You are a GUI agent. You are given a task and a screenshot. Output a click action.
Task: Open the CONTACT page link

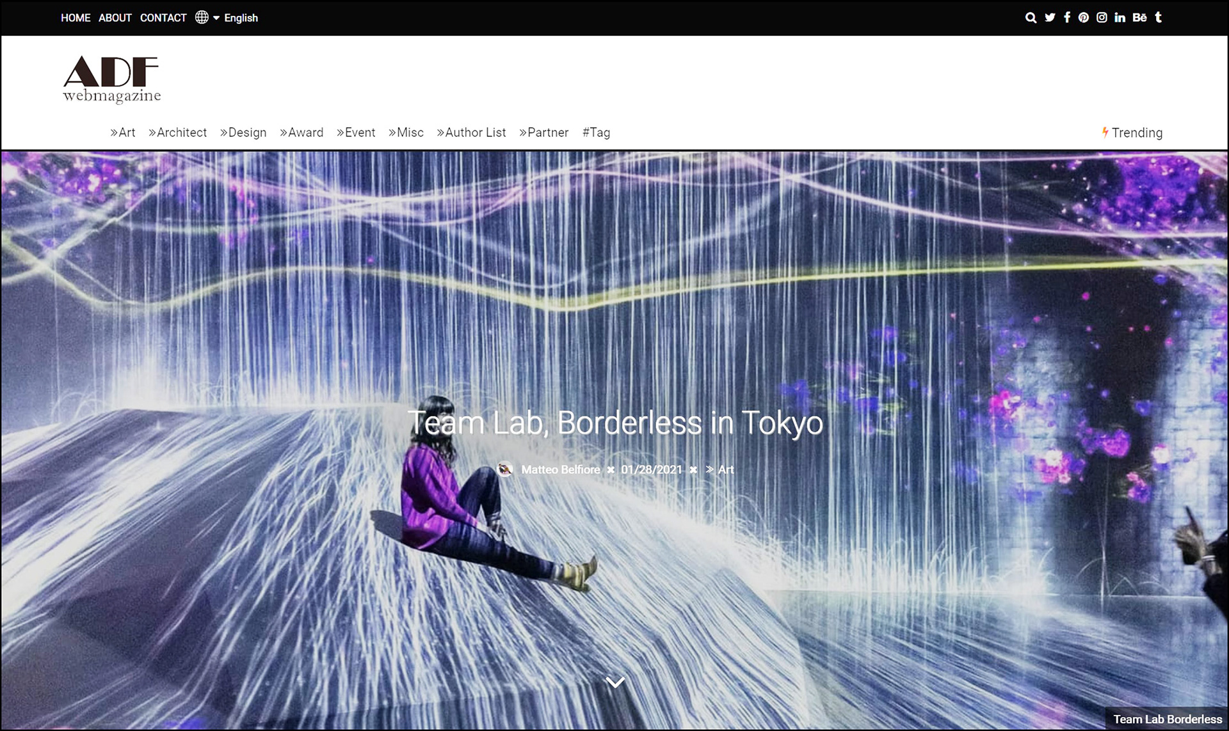(x=163, y=18)
